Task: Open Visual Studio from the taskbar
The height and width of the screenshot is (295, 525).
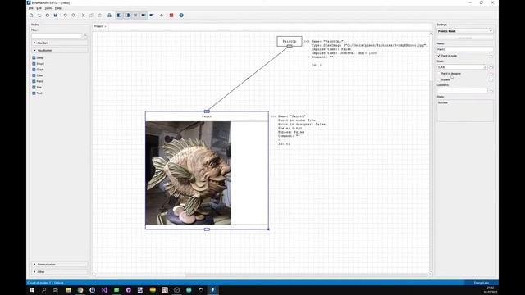Action: pos(104,290)
